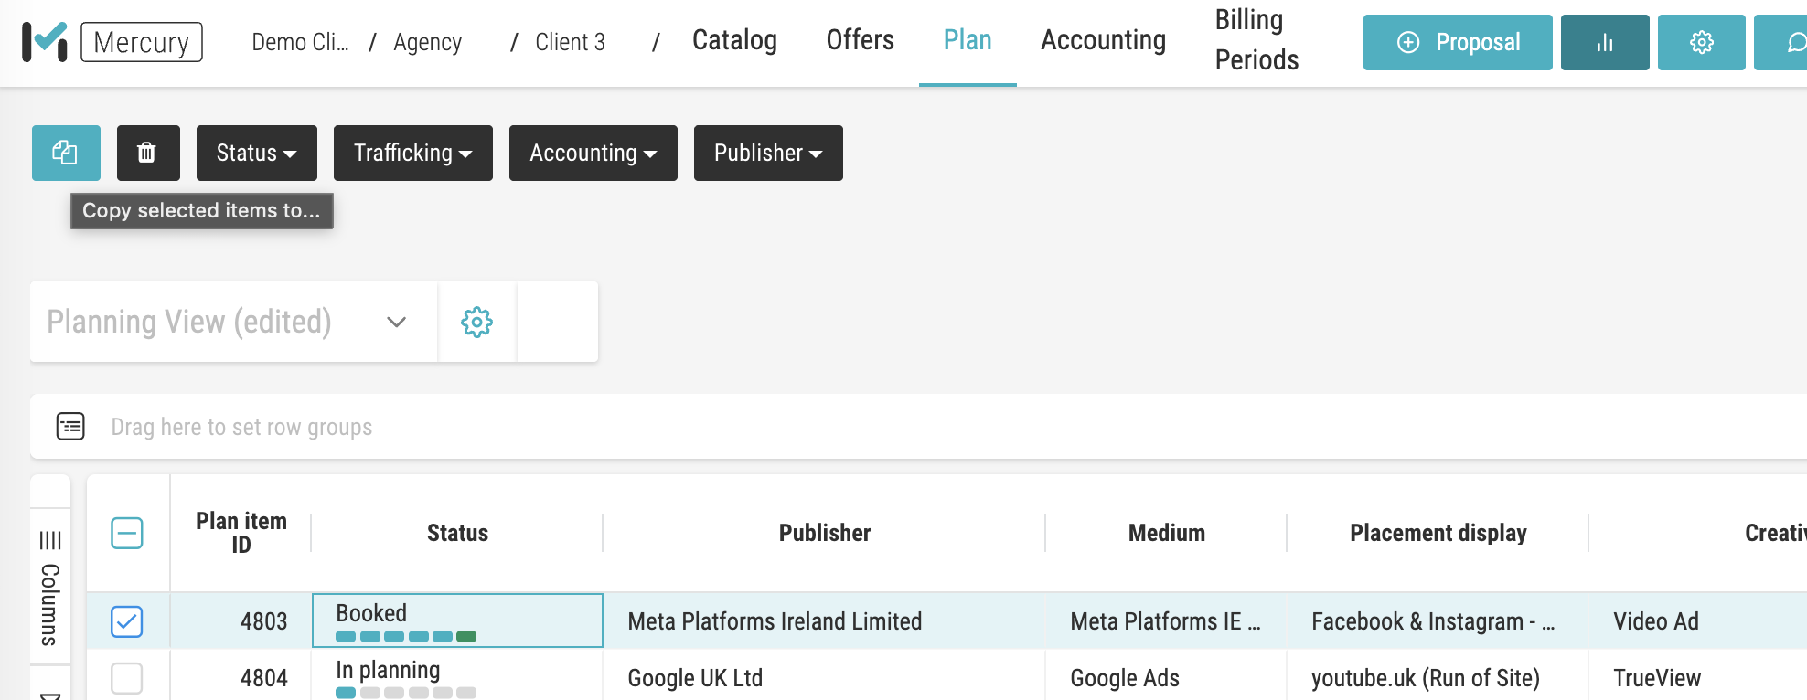Open the bar chart reports icon
Viewport: 1807px width, 700px height.
pyautogui.click(x=1604, y=43)
